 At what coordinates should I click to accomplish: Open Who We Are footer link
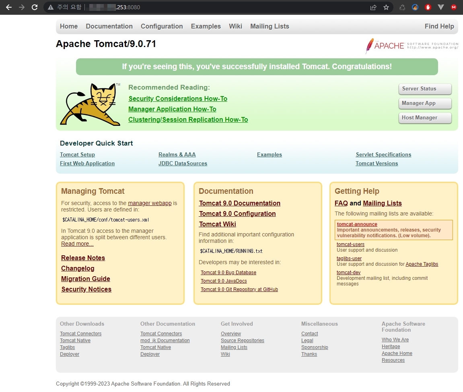(395, 340)
